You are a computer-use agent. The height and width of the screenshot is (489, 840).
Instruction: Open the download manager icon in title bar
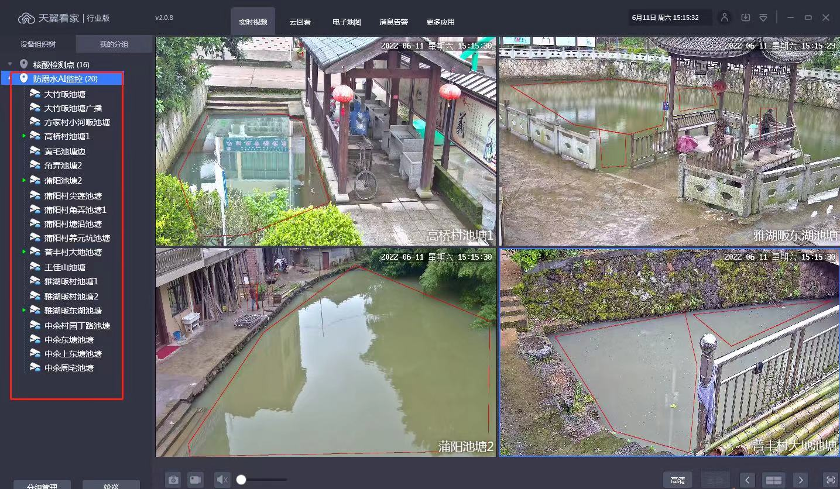pos(745,18)
